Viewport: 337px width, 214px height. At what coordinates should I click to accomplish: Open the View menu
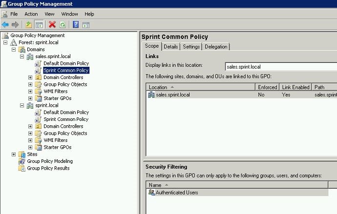click(x=49, y=14)
